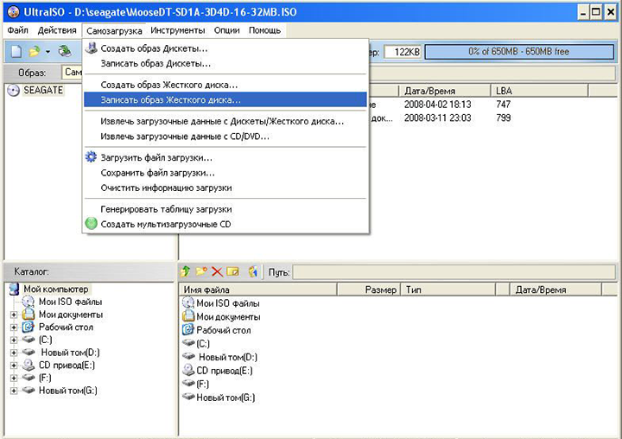
Task: Select the SEAGATE disc image node
Action: pos(43,90)
